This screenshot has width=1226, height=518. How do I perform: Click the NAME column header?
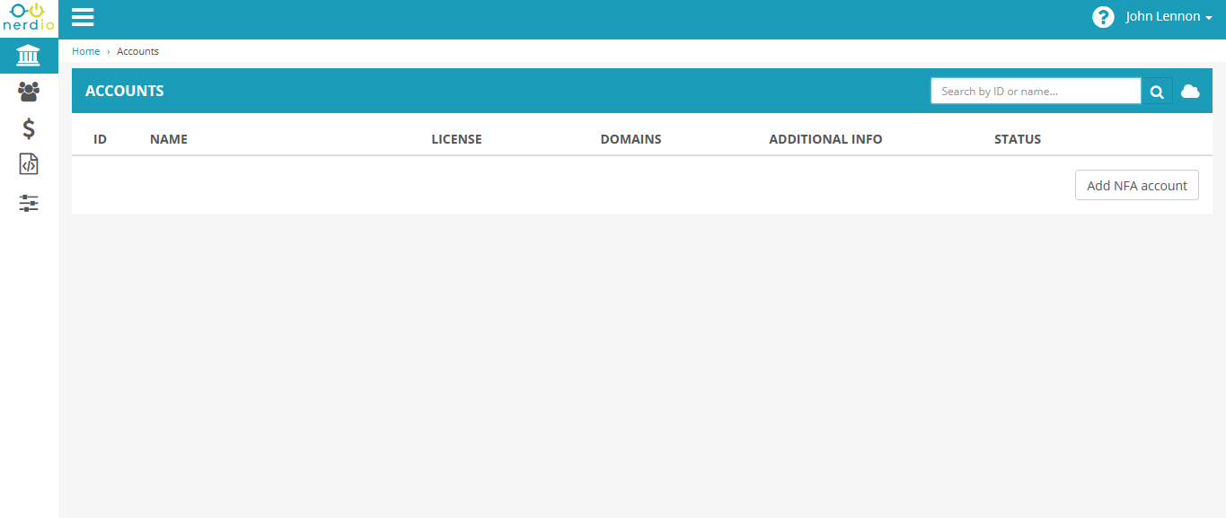click(x=169, y=139)
